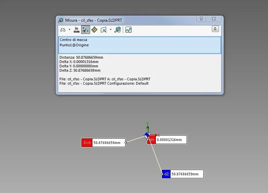Expand the projected-on dropdown arrow
This screenshot has height=193, width=268.
(110, 30)
